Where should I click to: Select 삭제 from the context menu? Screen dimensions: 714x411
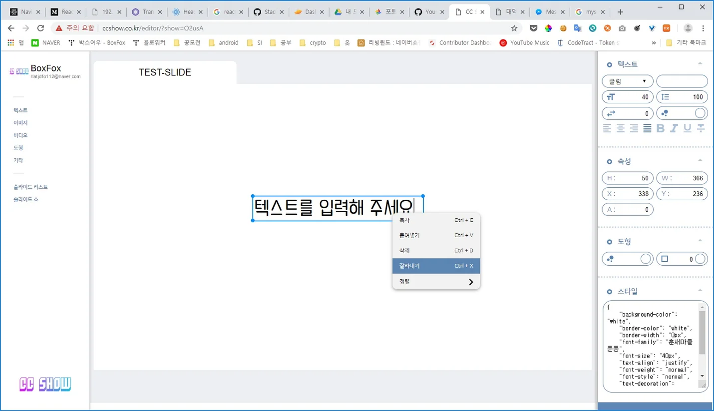pyautogui.click(x=436, y=251)
